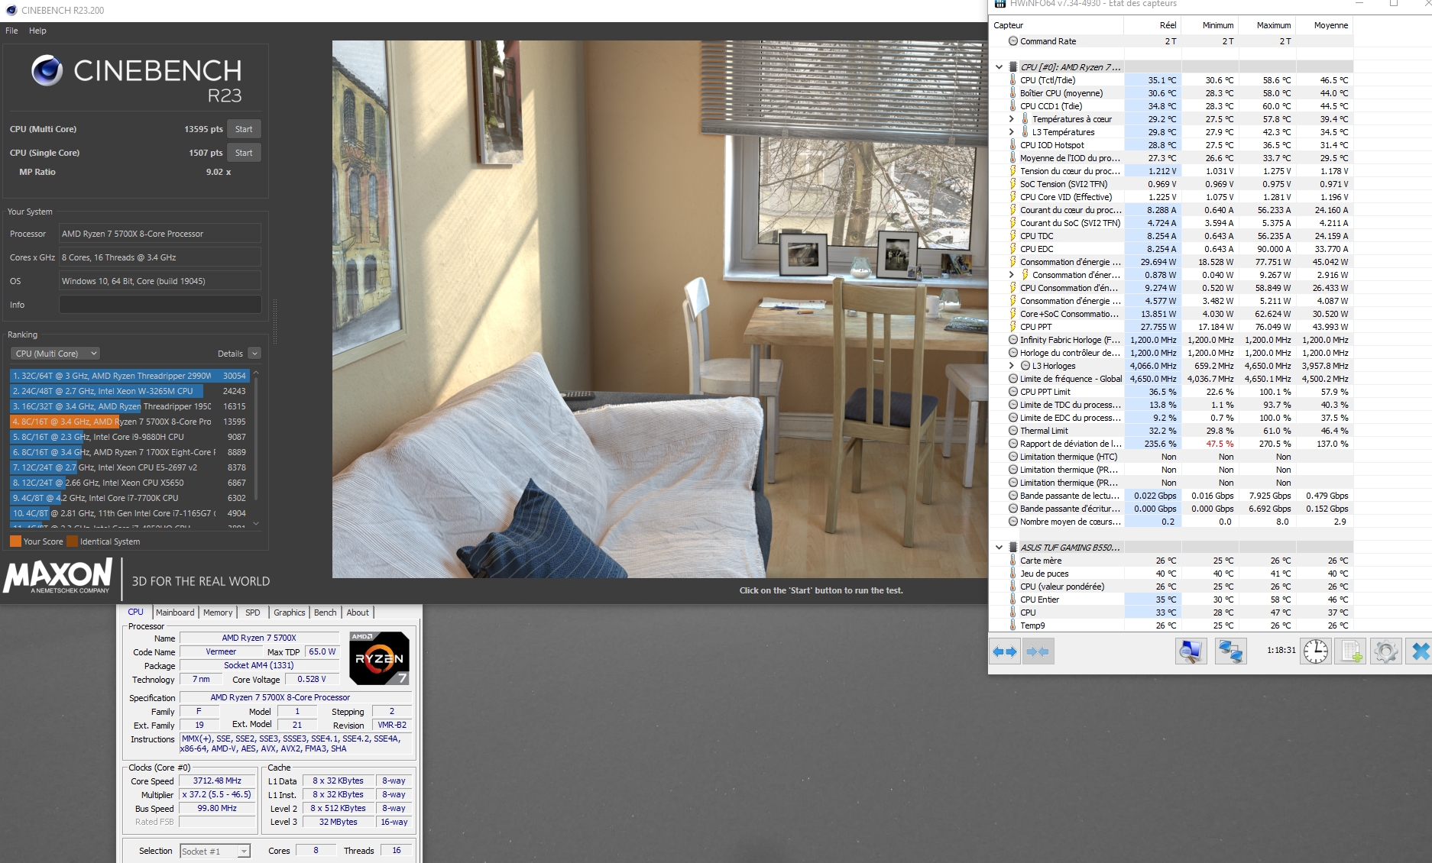Open the Socket #1 selection dropdown
Viewport: 1432px width, 863px height.
(215, 851)
